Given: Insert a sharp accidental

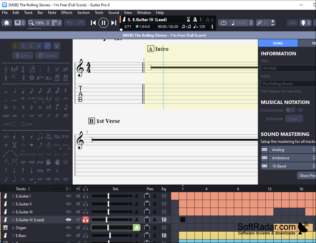Looking at the screenshot, I should [x=32, y=107].
